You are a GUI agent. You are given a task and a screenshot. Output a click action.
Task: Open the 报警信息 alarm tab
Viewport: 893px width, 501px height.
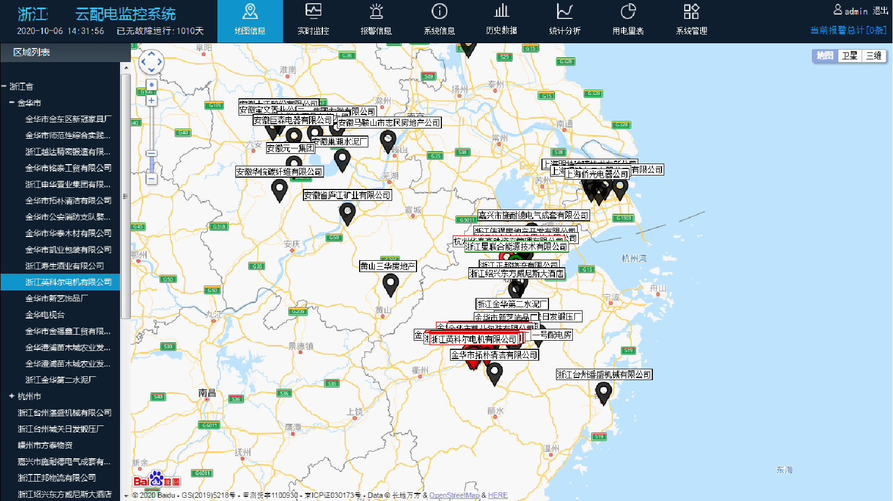click(376, 21)
